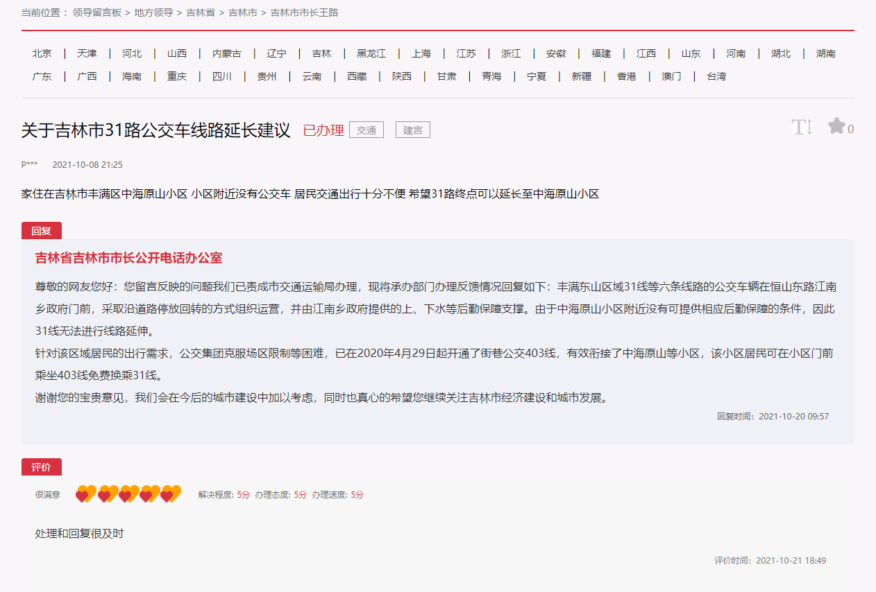
Task: Choose 广东 from the province list
Action: [x=42, y=76]
